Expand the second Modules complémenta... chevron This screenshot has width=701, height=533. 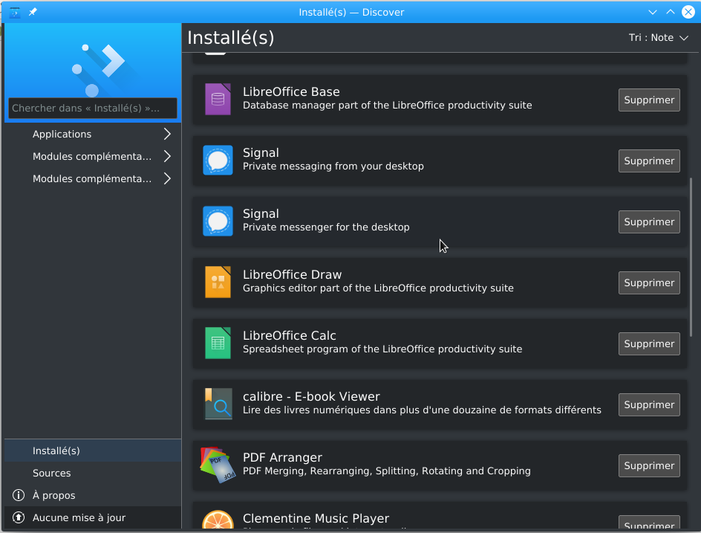point(167,178)
